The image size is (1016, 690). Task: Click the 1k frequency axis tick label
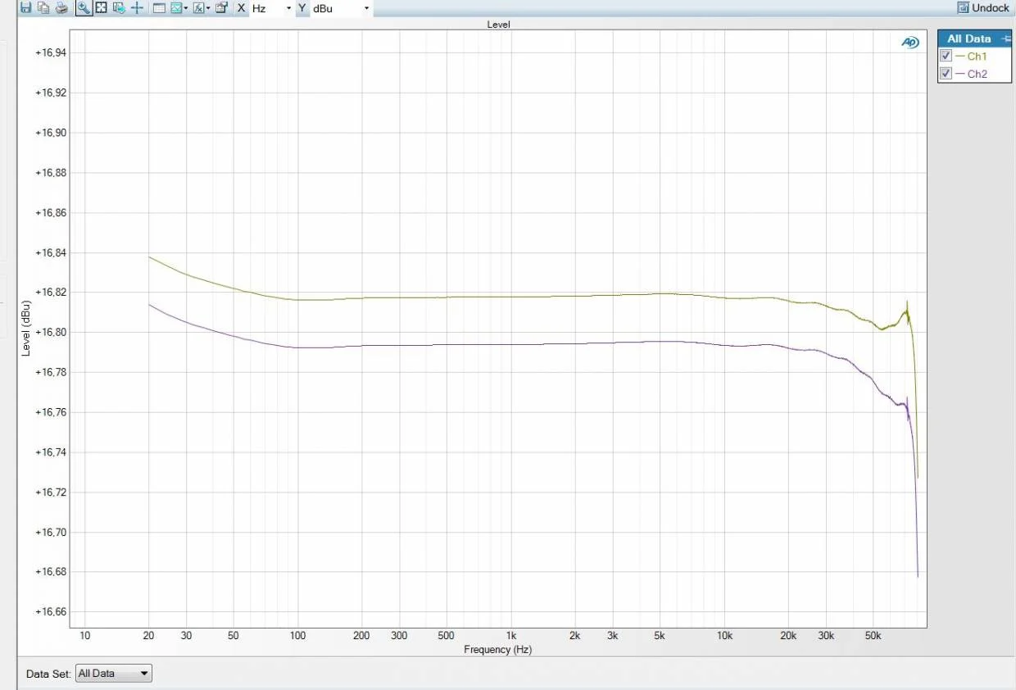click(511, 636)
